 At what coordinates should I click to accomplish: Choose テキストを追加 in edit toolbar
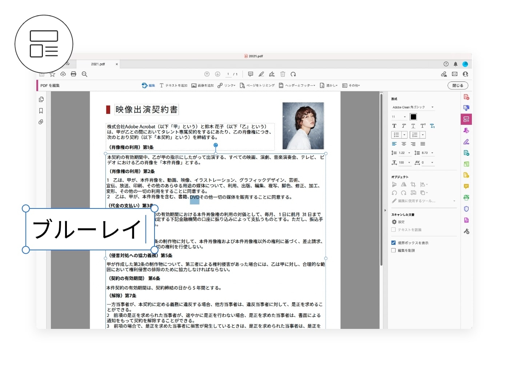click(x=173, y=85)
